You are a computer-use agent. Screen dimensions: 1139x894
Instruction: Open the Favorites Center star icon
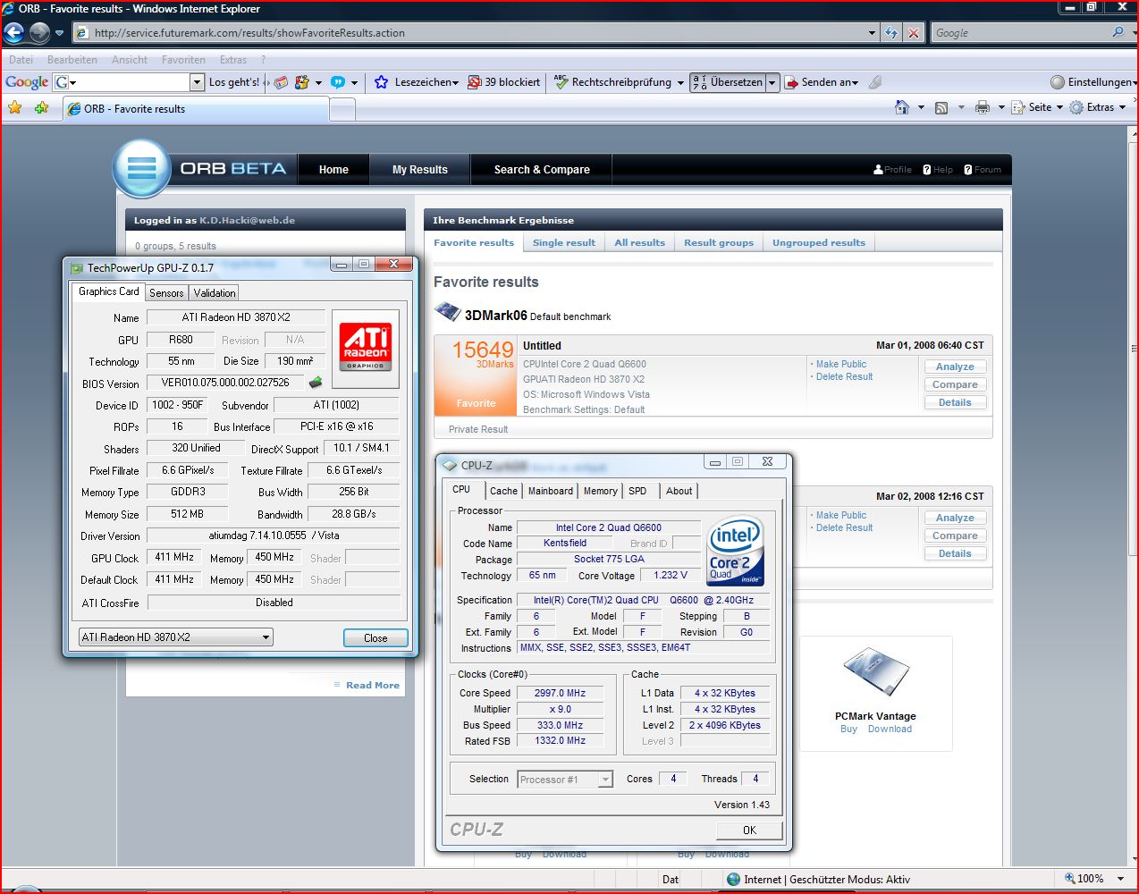click(15, 108)
